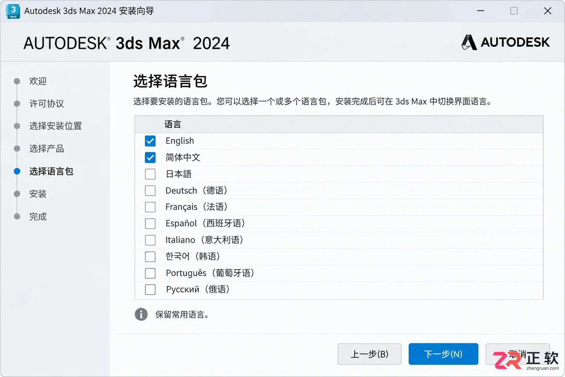Select the Português（葡萄牙语）checkbox

coord(150,273)
